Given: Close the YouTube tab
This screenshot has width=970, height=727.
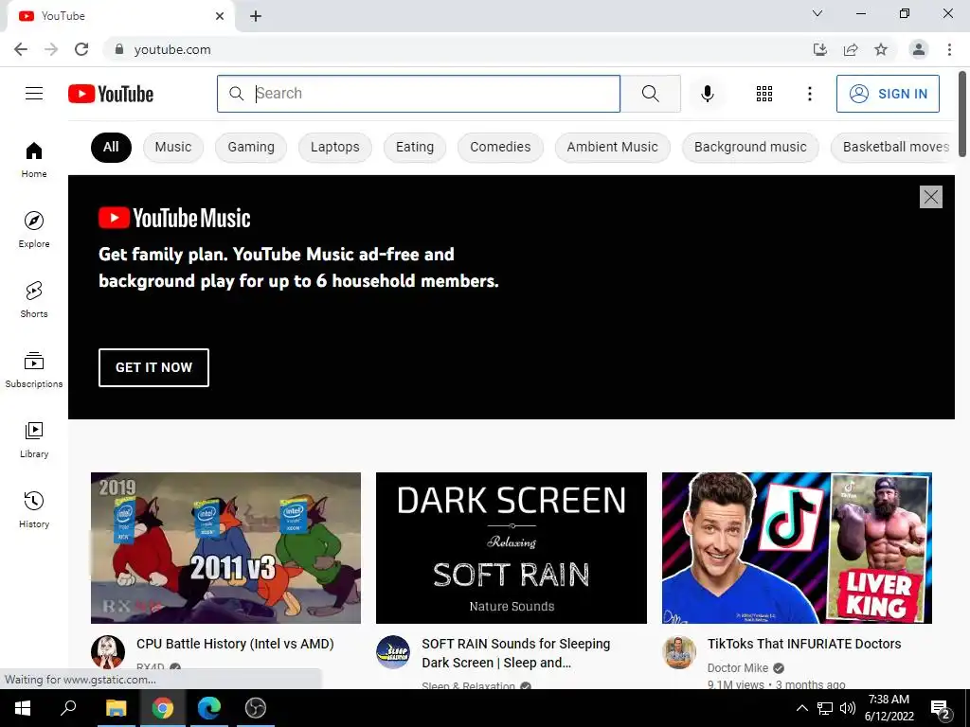Looking at the screenshot, I should 220,16.
